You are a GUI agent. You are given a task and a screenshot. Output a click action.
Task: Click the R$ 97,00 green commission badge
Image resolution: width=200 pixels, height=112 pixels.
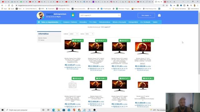click(148, 78)
